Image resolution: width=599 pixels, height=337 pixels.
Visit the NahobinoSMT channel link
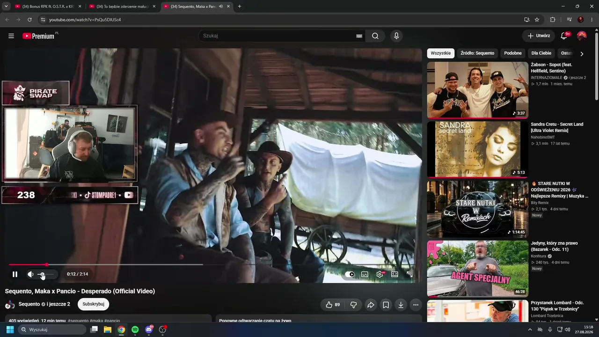pos(543,137)
